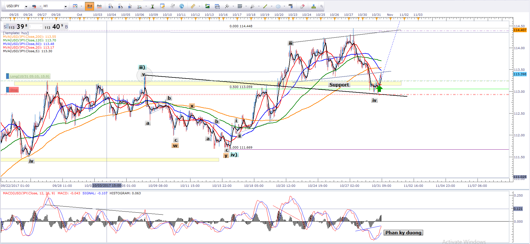Select the eraser tool in the toolbar
This screenshot has width=530, height=244.
coord(302,6)
